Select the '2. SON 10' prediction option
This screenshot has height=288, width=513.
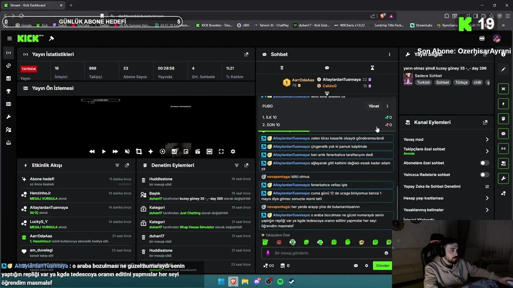point(327,125)
